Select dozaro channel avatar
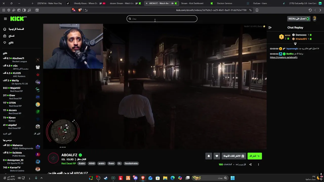 [x=38, y=112]
